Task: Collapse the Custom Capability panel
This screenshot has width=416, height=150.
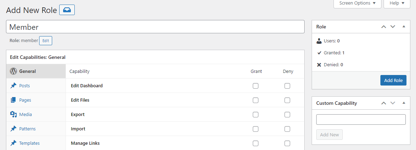Action: [x=404, y=103]
